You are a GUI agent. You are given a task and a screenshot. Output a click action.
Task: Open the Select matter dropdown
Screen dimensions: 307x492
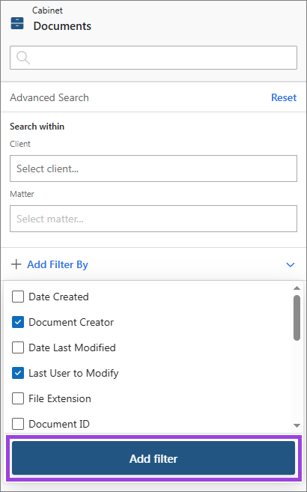[x=153, y=219]
